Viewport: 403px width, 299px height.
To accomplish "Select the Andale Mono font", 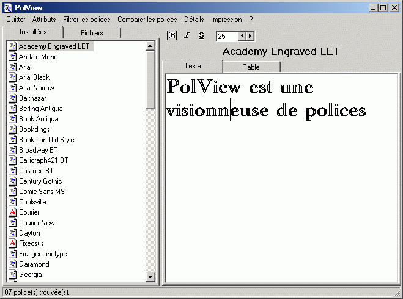I will tap(39, 56).
